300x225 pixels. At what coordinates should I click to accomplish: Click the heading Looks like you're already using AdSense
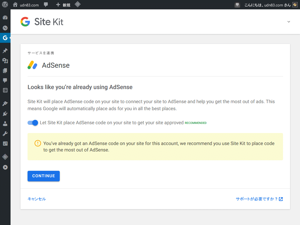click(80, 87)
